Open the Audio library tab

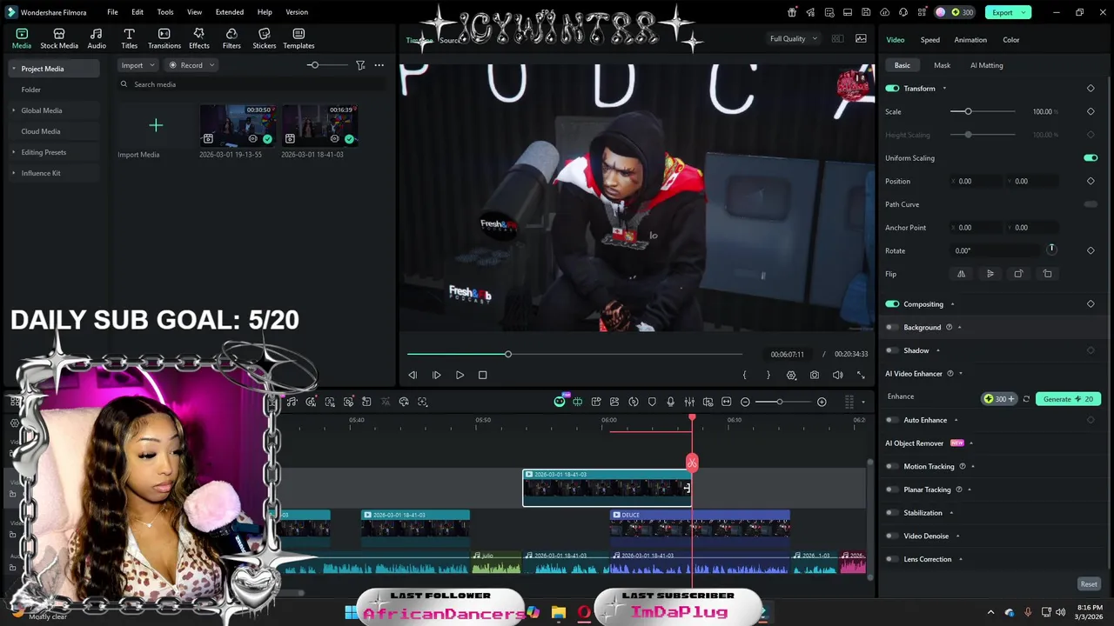(x=97, y=38)
